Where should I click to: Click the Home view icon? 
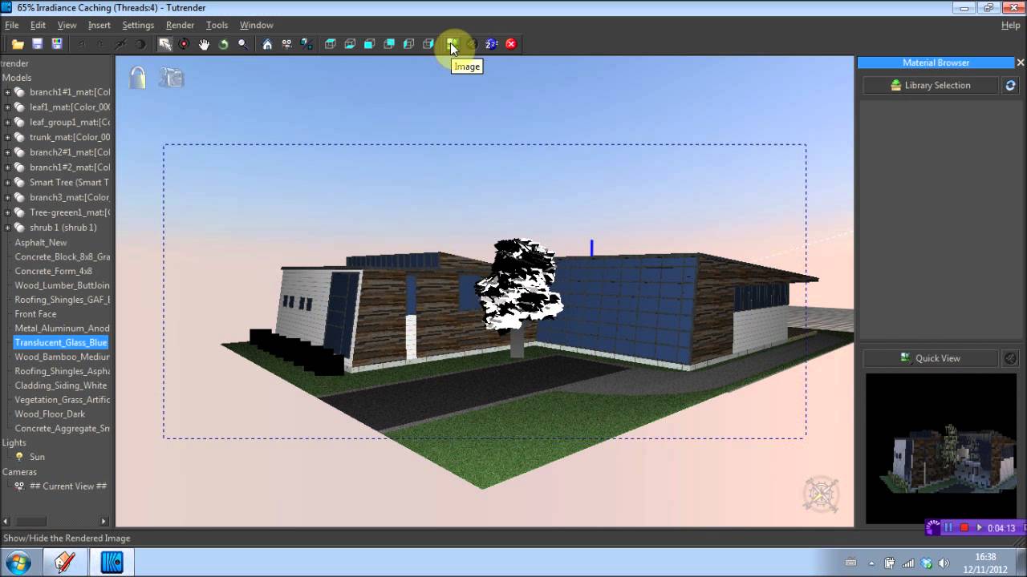tap(267, 44)
